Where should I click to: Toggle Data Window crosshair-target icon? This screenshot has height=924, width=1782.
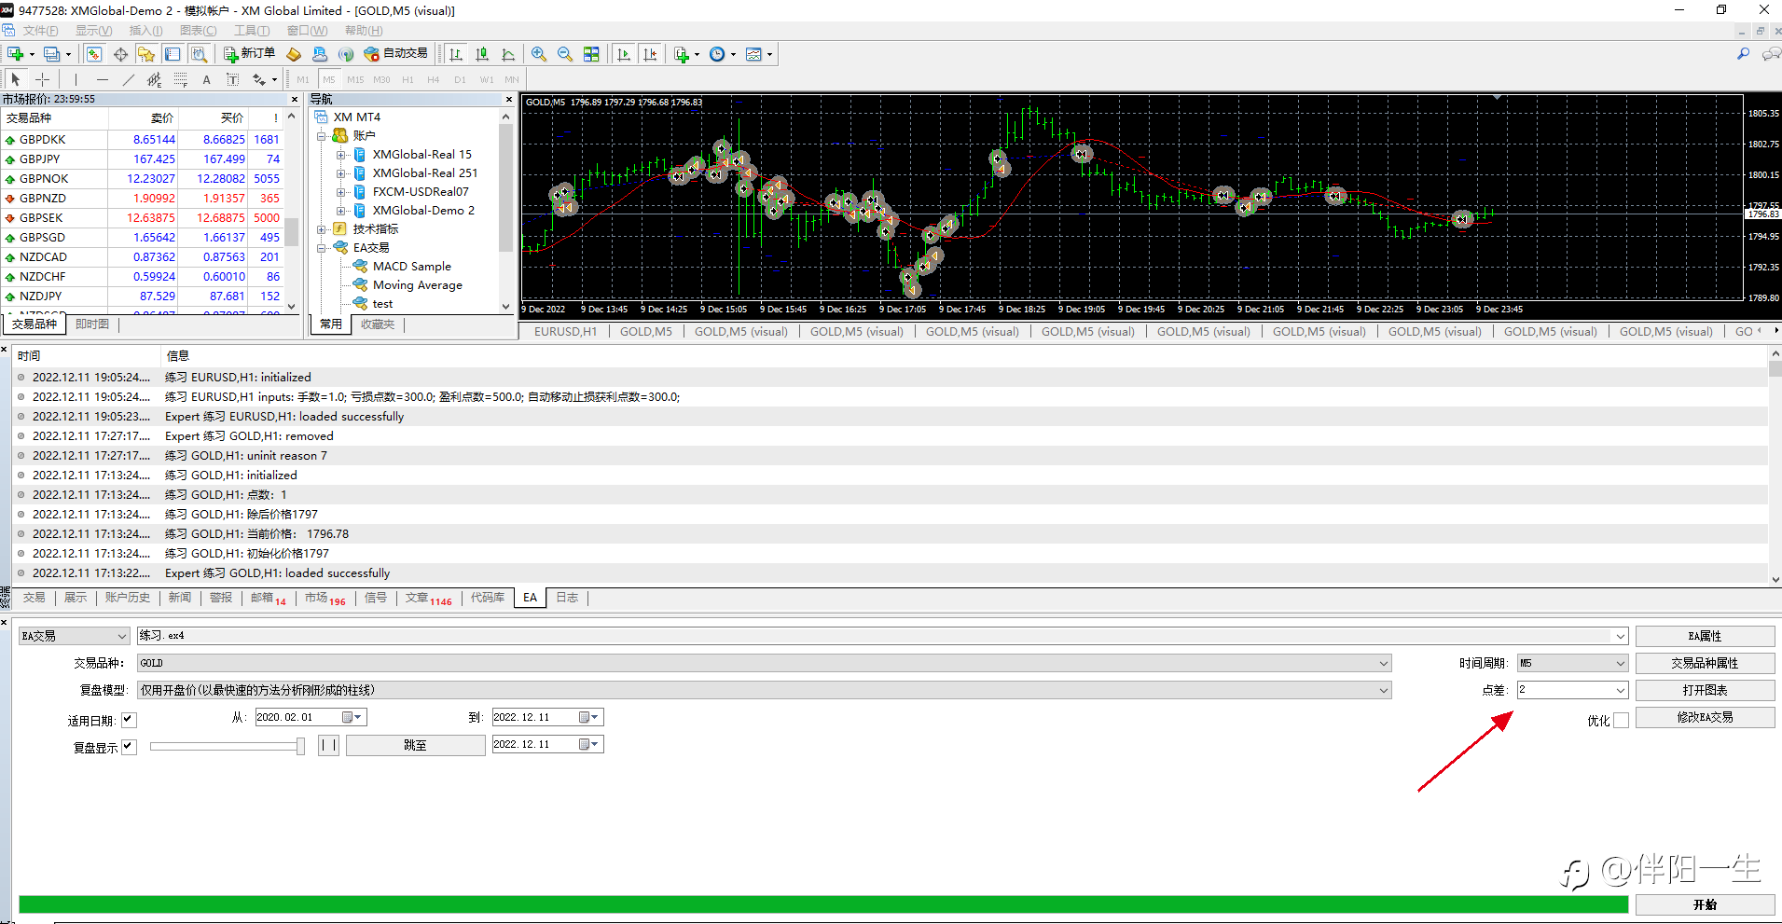(x=120, y=54)
